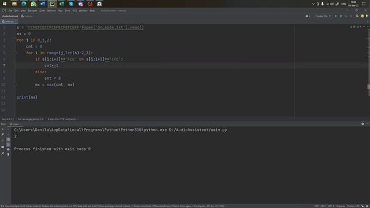Click the PyCharm app icon in the menu bar

(4, 10)
